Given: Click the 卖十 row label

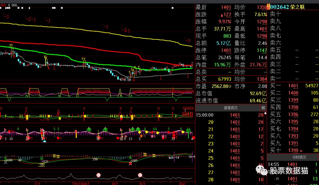Looking at the screenshot, I should point(275,14).
